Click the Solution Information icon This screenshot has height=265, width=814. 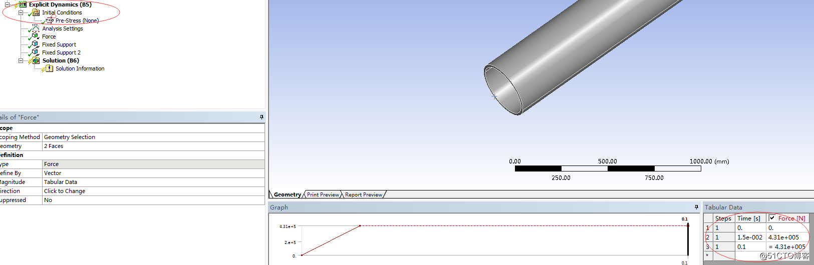click(x=49, y=68)
